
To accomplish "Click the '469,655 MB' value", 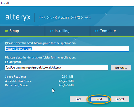I will pos(66,85).
